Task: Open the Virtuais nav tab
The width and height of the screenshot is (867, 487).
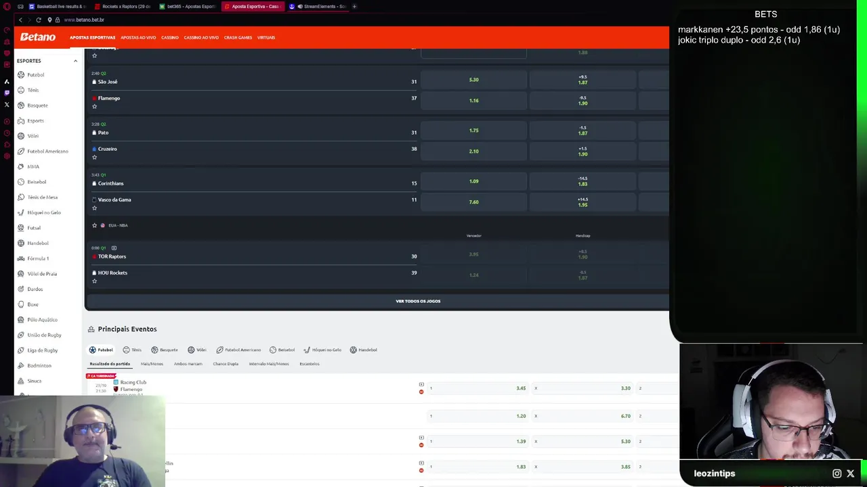Action: (266, 37)
